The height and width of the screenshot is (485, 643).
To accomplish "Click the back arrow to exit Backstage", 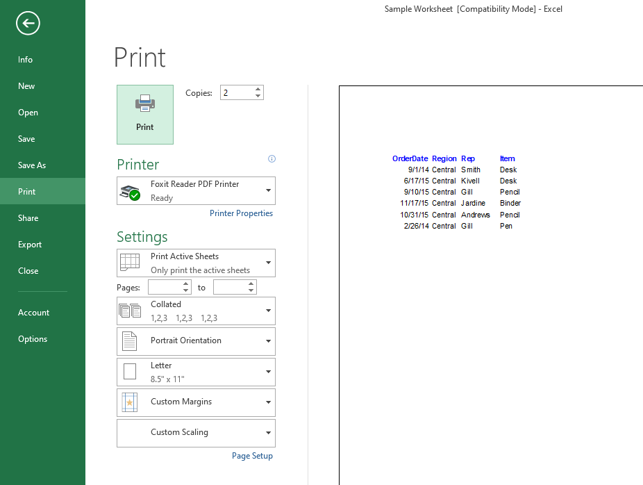I will click(28, 24).
